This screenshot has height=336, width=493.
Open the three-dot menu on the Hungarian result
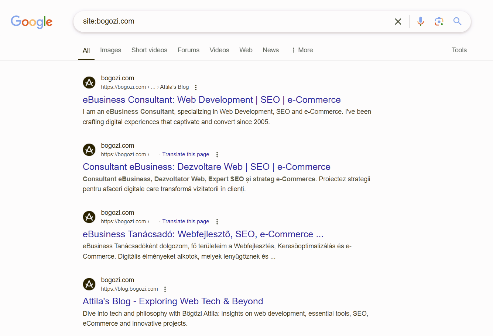coord(217,221)
